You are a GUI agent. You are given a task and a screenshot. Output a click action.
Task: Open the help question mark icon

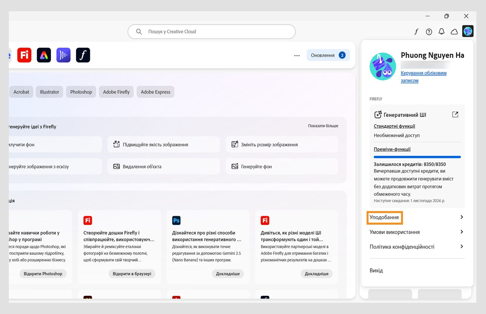(x=429, y=31)
